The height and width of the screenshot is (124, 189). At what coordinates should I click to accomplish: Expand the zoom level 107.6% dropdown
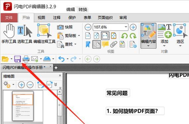pos(126,27)
